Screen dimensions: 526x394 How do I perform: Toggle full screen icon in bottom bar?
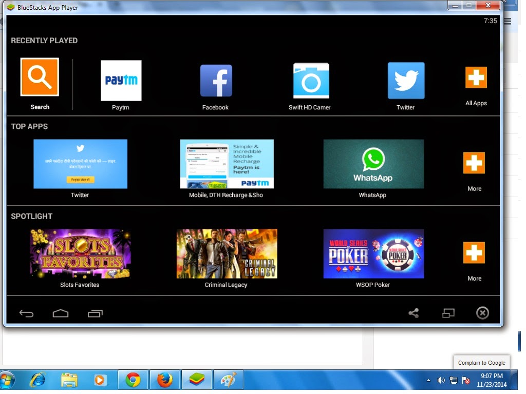pos(448,313)
